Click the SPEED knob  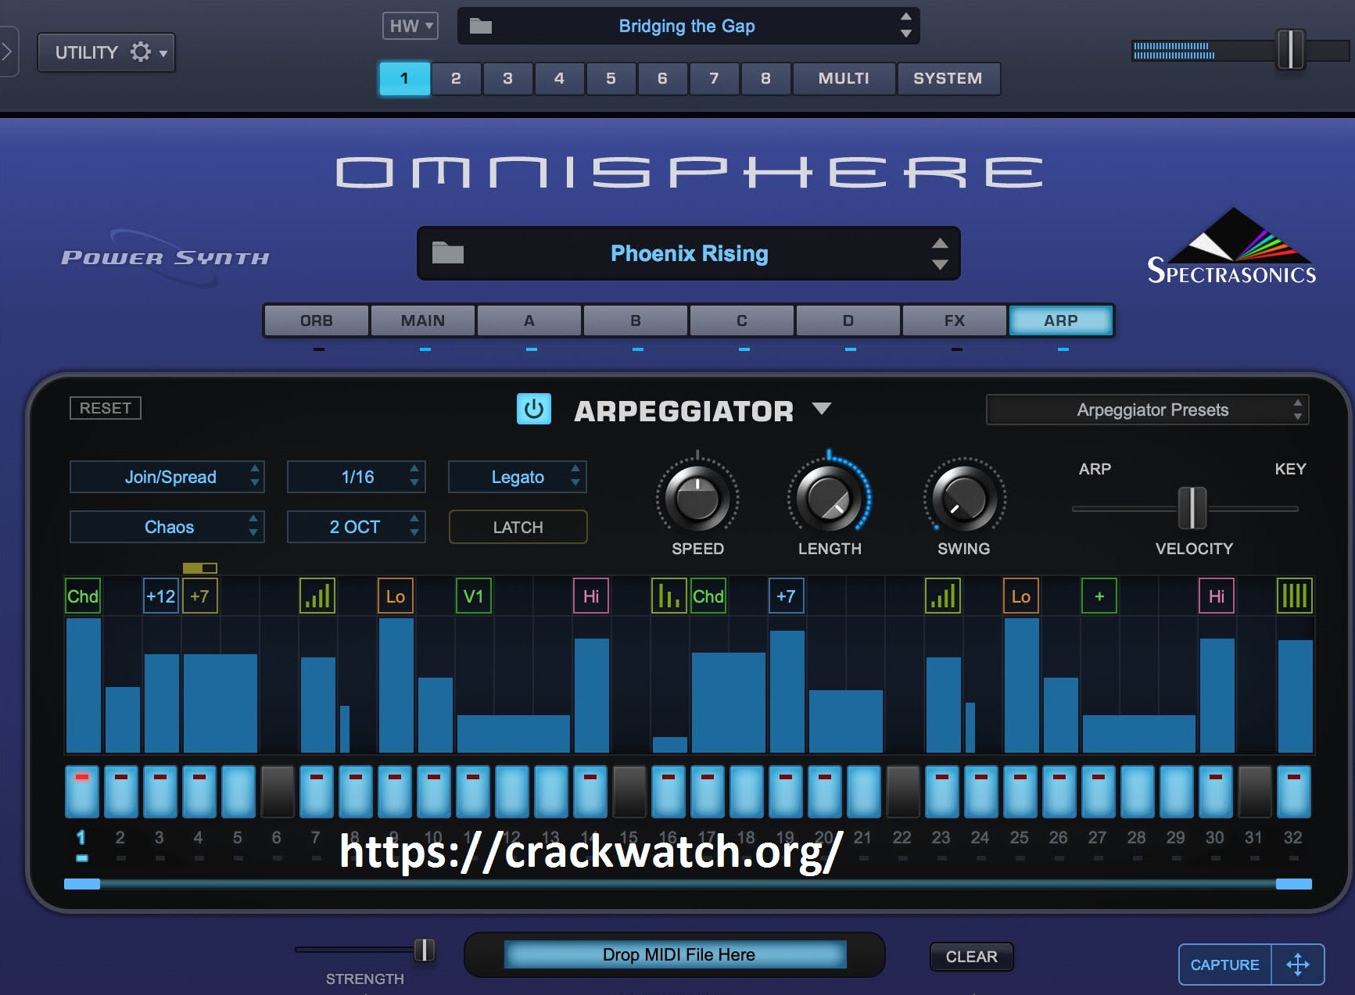click(697, 498)
